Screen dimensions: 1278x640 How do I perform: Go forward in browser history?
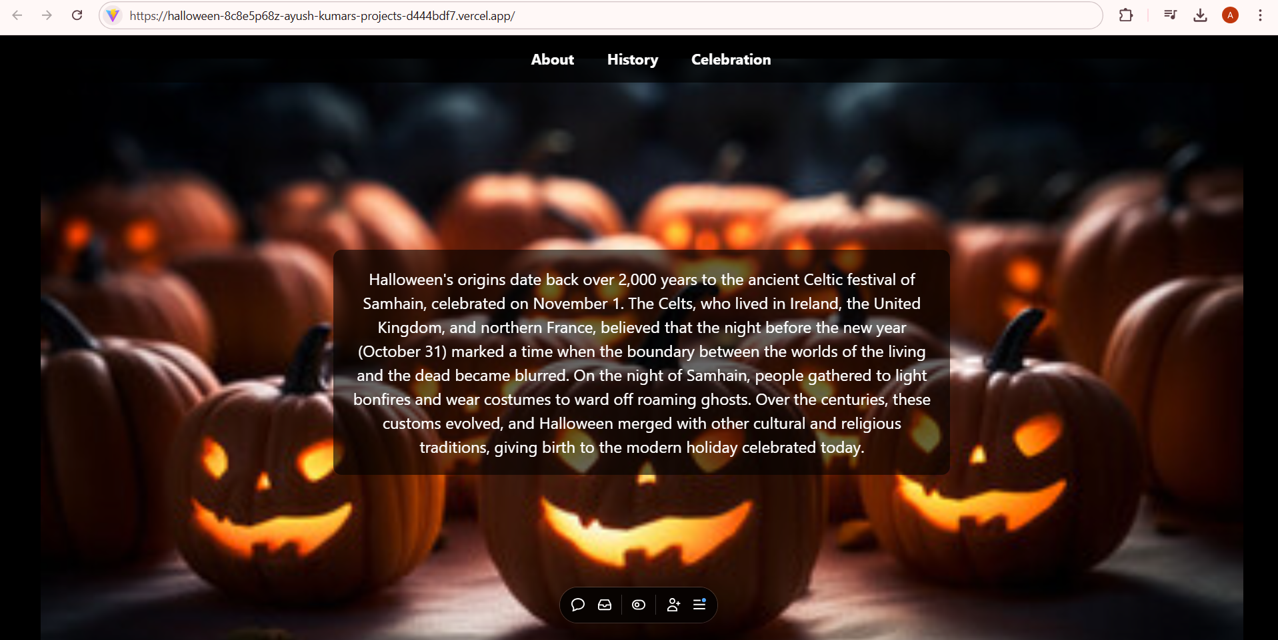pos(47,15)
